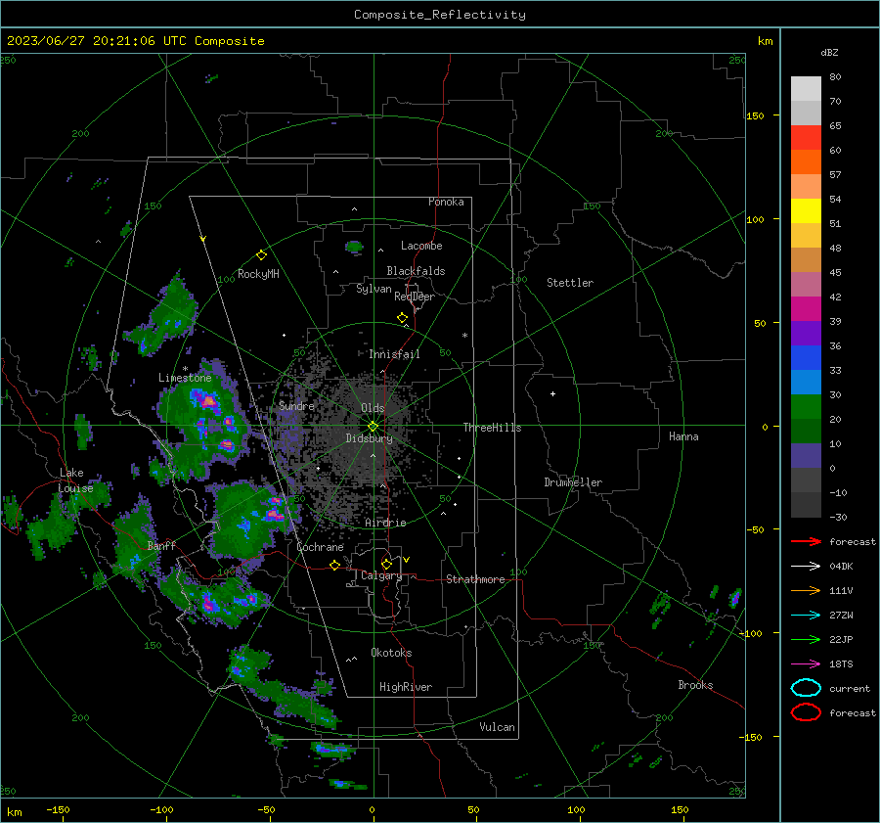
Task: Click the magenta 18TS arrow icon
Action: tap(806, 664)
